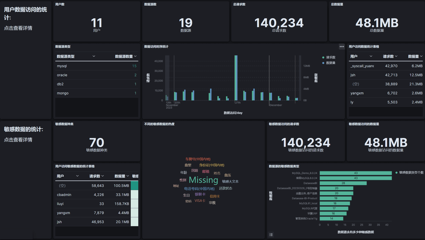The image size is (425, 240).
Task: Open panel options on the time-series chart
Action: [342, 47]
